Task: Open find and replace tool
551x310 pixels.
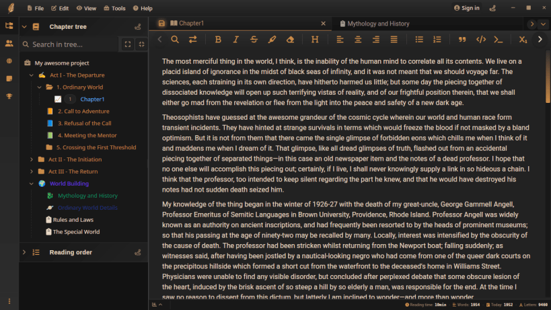Action: click(x=193, y=39)
